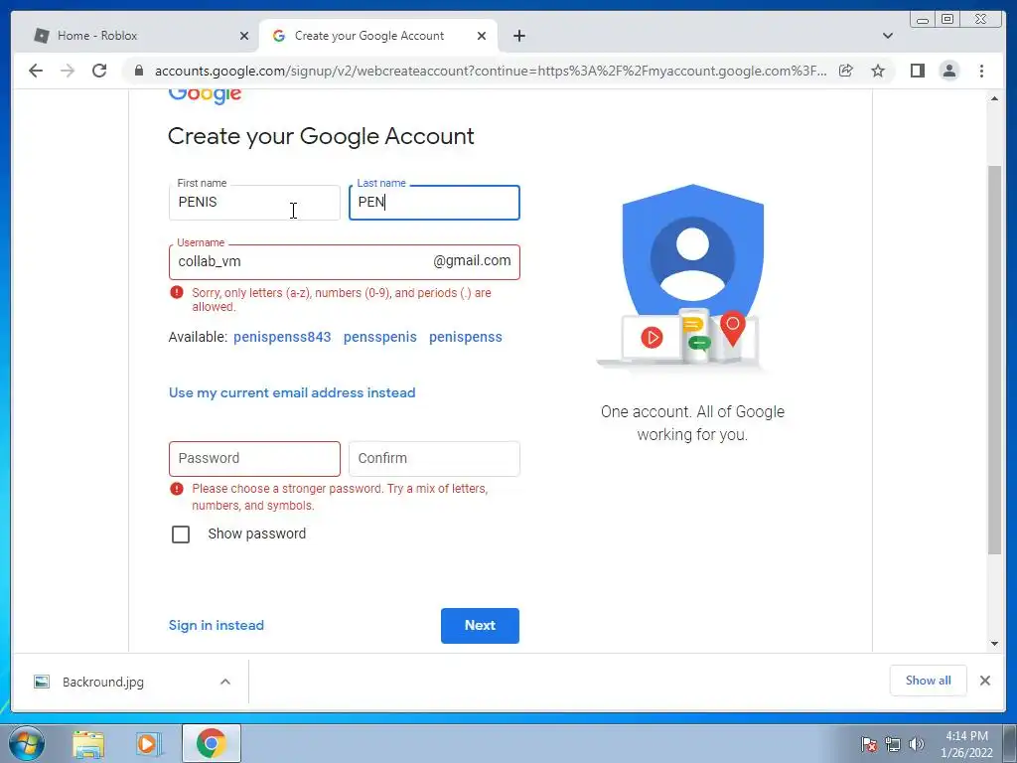Open the Chrome three-dot menu
The height and width of the screenshot is (763, 1017).
(x=981, y=71)
